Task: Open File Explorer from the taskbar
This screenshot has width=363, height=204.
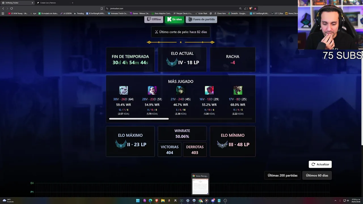Action: [163, 201]
